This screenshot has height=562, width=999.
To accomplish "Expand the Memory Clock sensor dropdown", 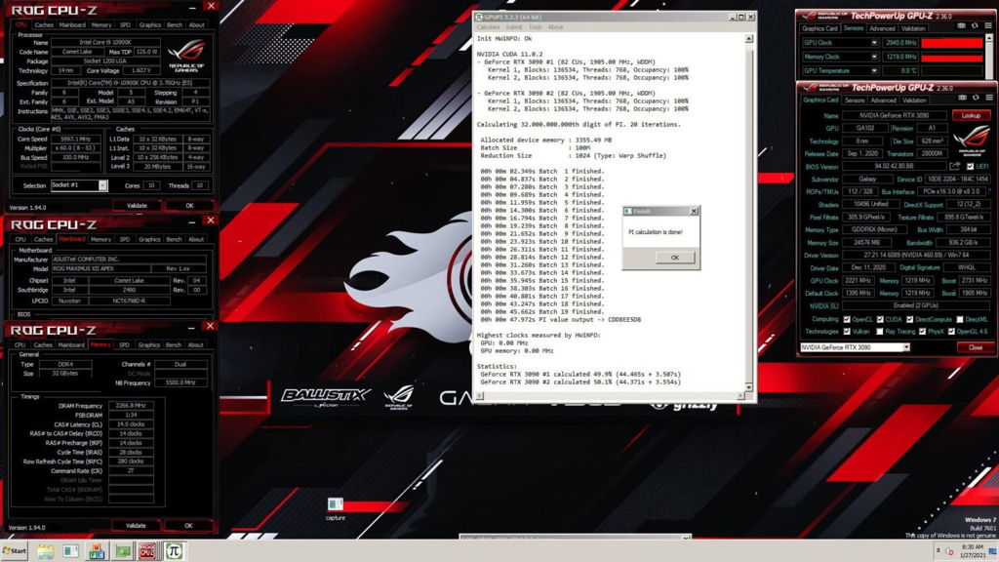I will tap(874, 57).
